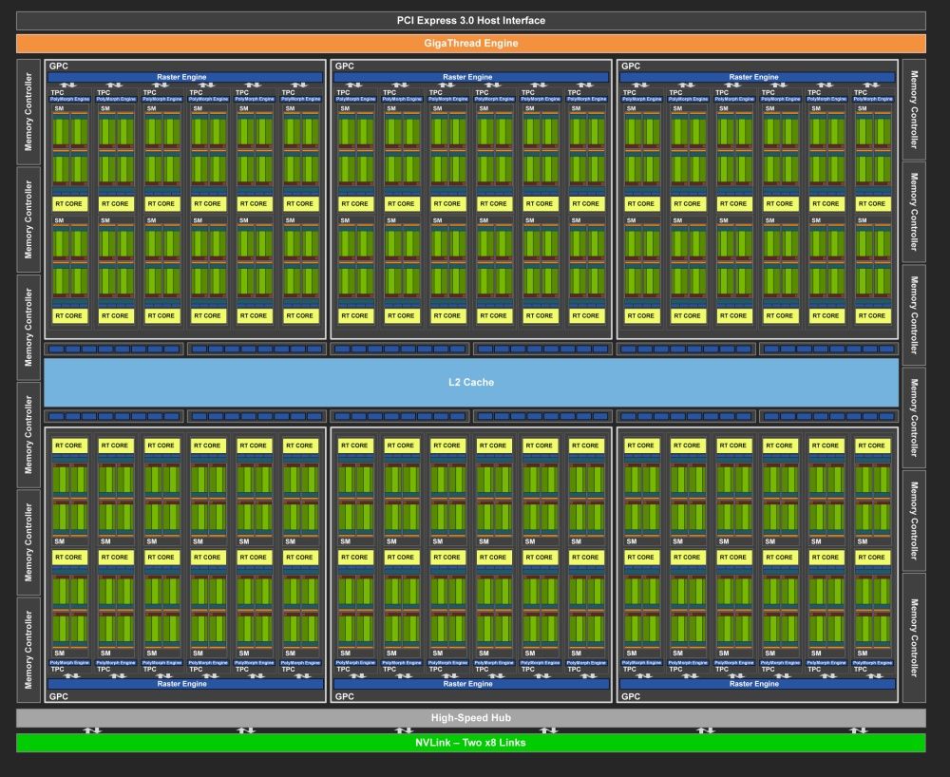The width and height of the screenshot is (950, 777).
Task: Click Raster Engine in the bottom-middle GPC
Action: click(471, 684)
